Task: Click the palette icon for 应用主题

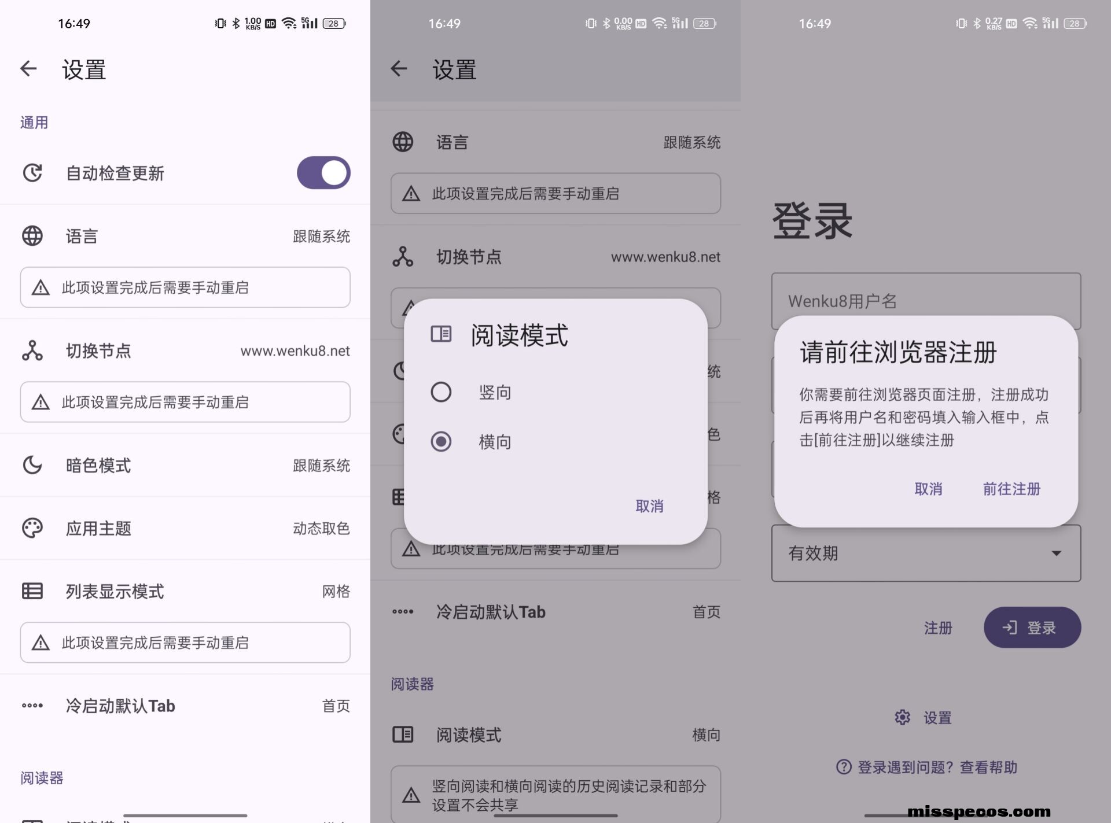Action: coord(32,528)
